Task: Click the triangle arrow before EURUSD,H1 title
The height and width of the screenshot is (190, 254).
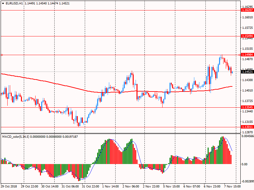Action: 3,3
